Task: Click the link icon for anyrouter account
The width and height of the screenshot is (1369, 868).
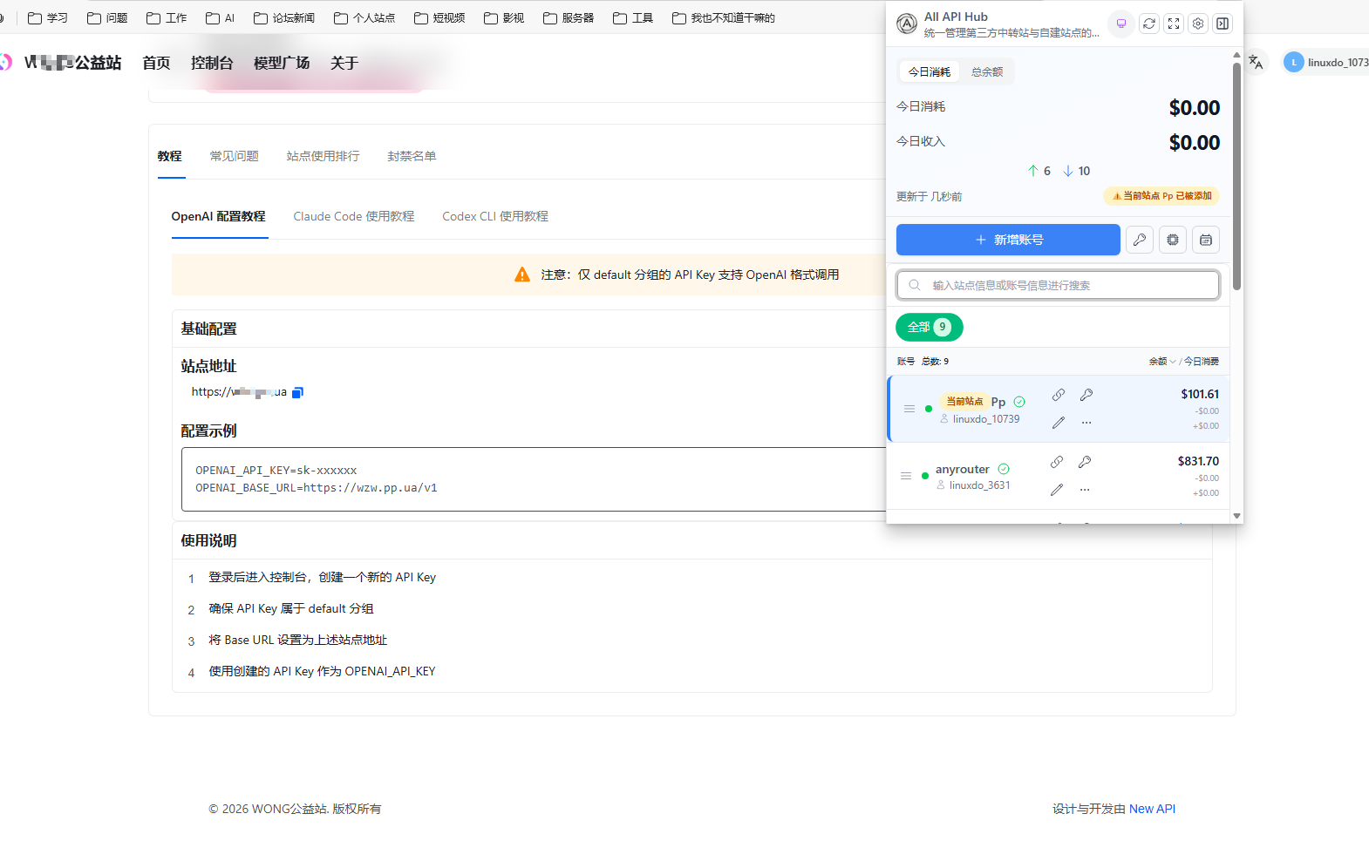Action: pyautogui.click(x=1057, y=462)
